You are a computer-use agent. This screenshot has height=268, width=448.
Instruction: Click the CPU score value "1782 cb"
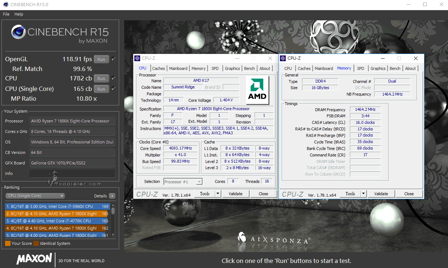pyautogui.click(x=80, y=78)
